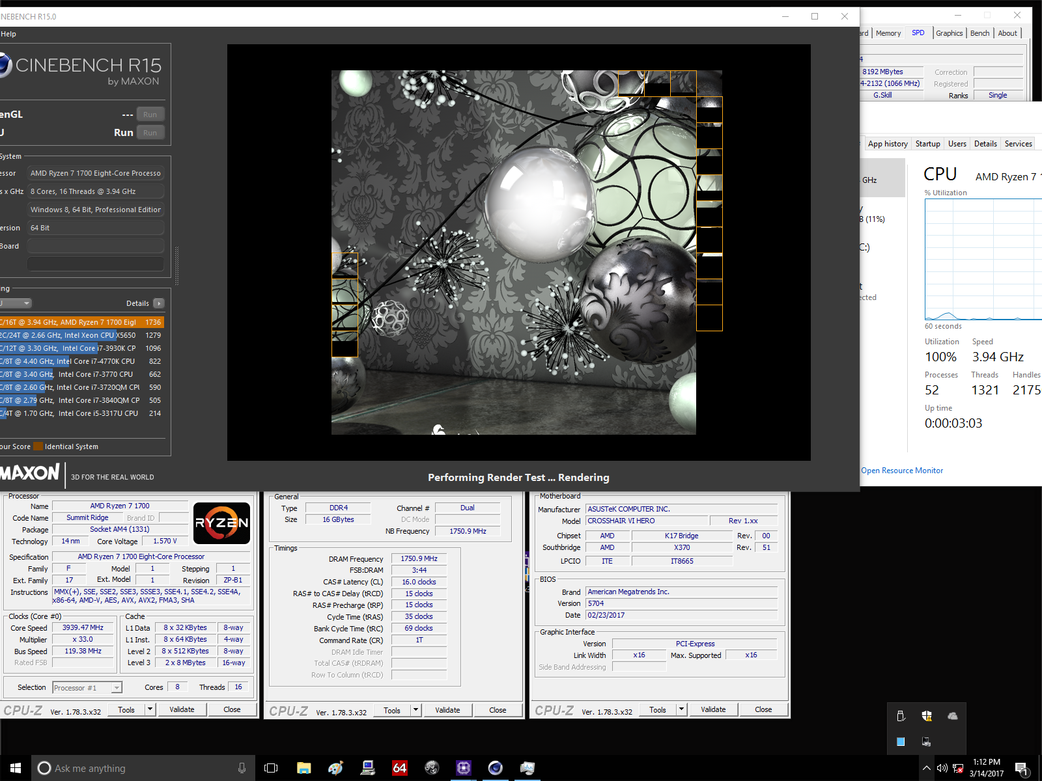
Task: Open Startup tab in Task Manager
Action: pyautogui.click(x=928, y=144)
